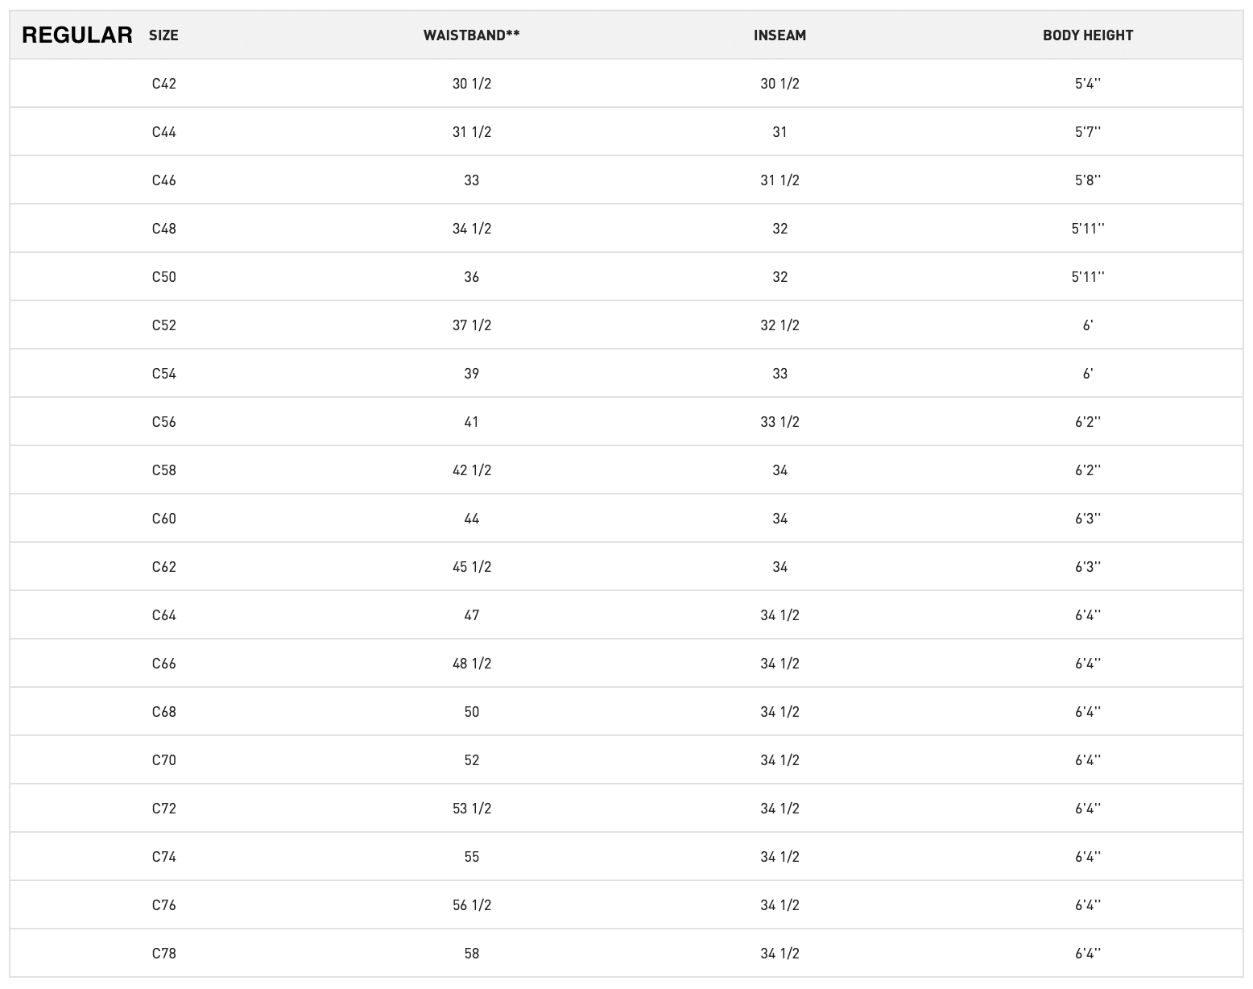Select the INSEAM column header
The image size is (1253, 989).
click(780, 35)
